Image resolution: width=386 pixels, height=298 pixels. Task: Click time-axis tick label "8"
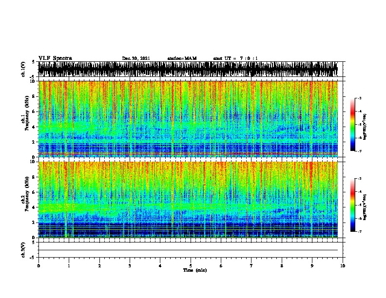click(x=282, y=266)
